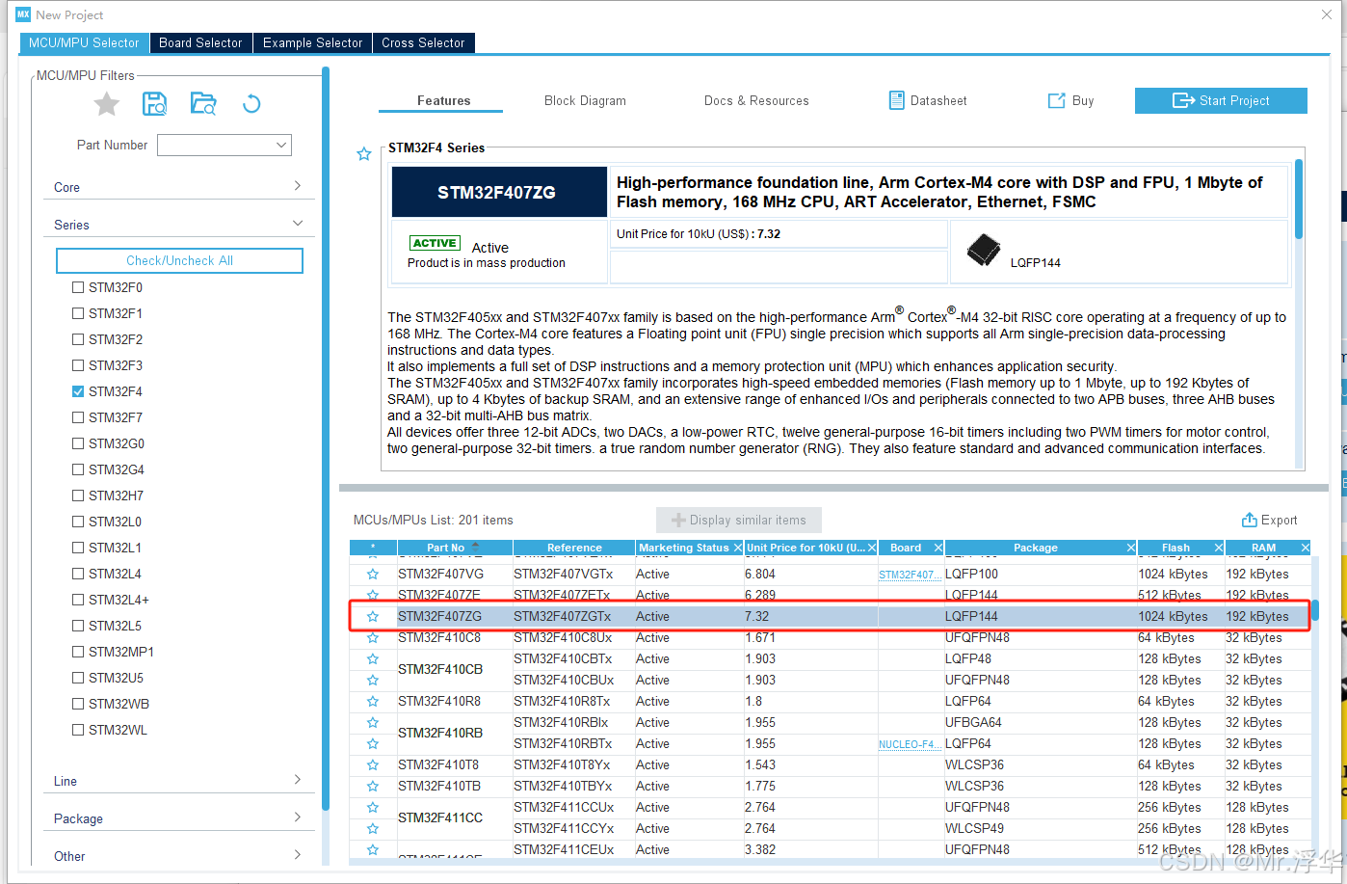Remove the Marketing Status column with its X
Image resolution: width=1347 pixels, height=884 pixels.
pos(738,548)
